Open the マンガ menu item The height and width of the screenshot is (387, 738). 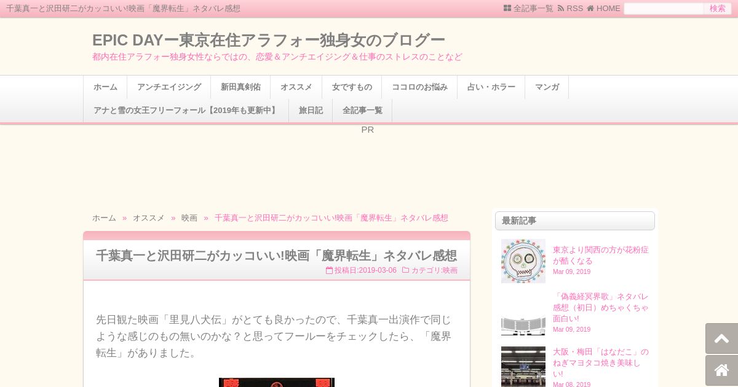pyautogui.click(x=547, y=87)
